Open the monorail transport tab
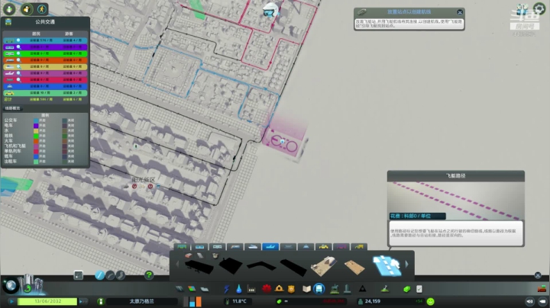The height and width of the screenshot is (308, 550). click(288, 247)
